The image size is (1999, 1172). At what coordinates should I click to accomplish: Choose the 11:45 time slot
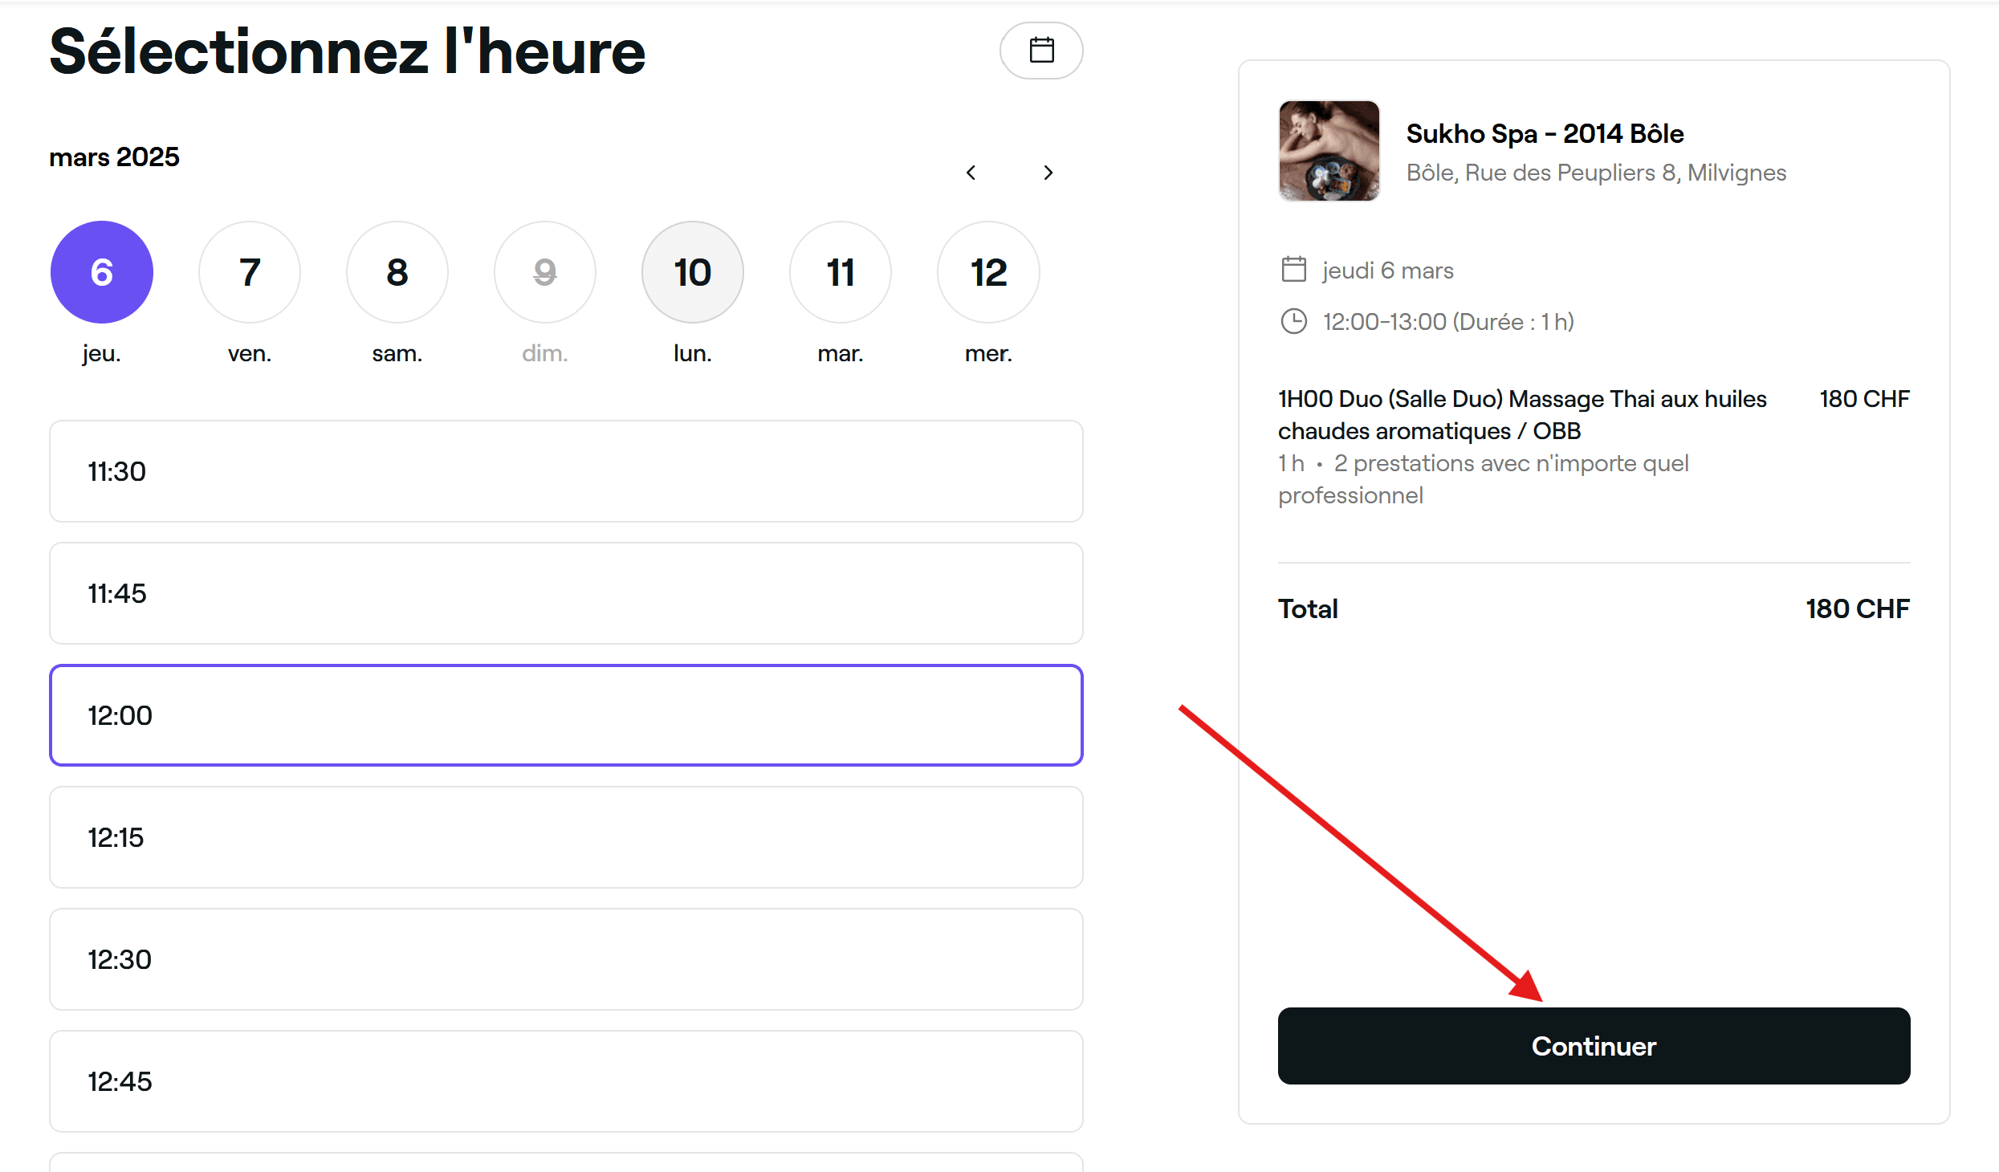[566, 593]
